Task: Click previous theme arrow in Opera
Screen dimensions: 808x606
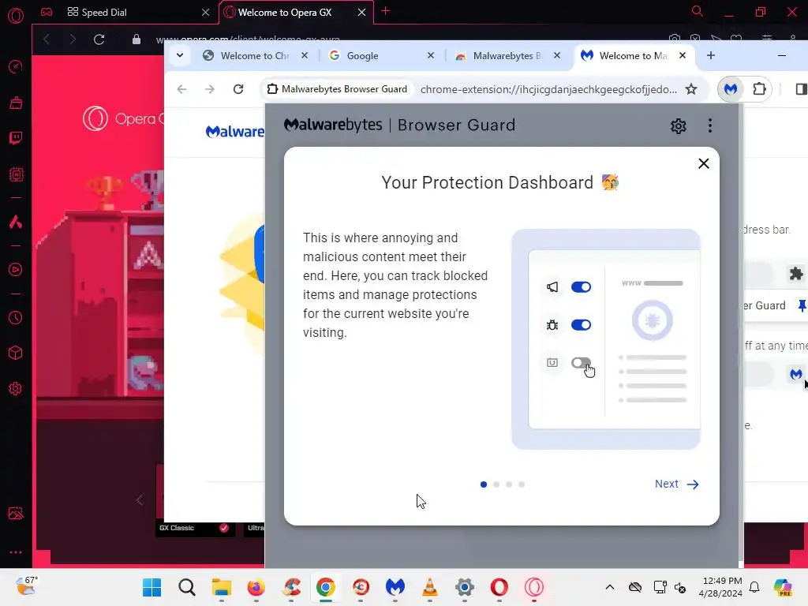Action: (x=139, y=499)
